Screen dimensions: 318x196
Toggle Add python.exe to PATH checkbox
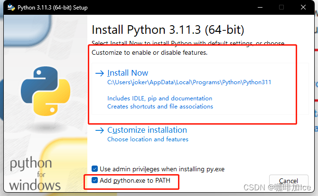click(94, 180)
